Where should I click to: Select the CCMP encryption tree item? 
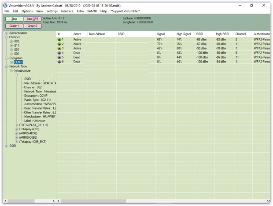point(18,63)
